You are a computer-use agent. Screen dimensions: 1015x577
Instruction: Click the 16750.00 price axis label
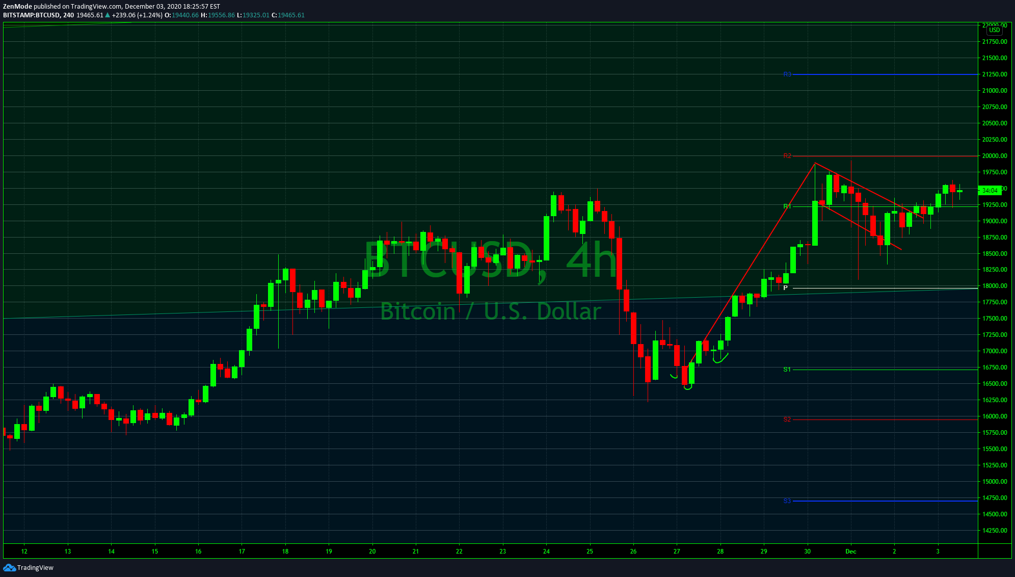pyautogui.click(x=995, y=368)
